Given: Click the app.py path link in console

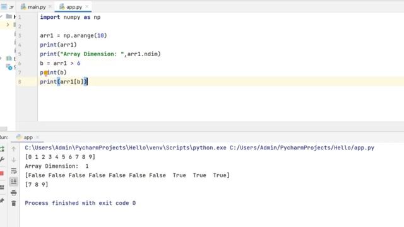Looking at the screenshot, I should tap(302, 148).
